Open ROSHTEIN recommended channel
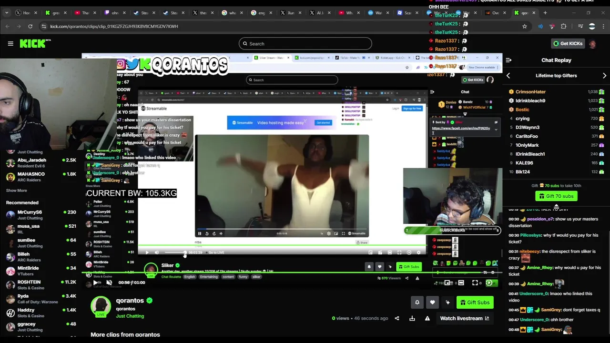Screen dimensions: 610x343 click(41, 284)
